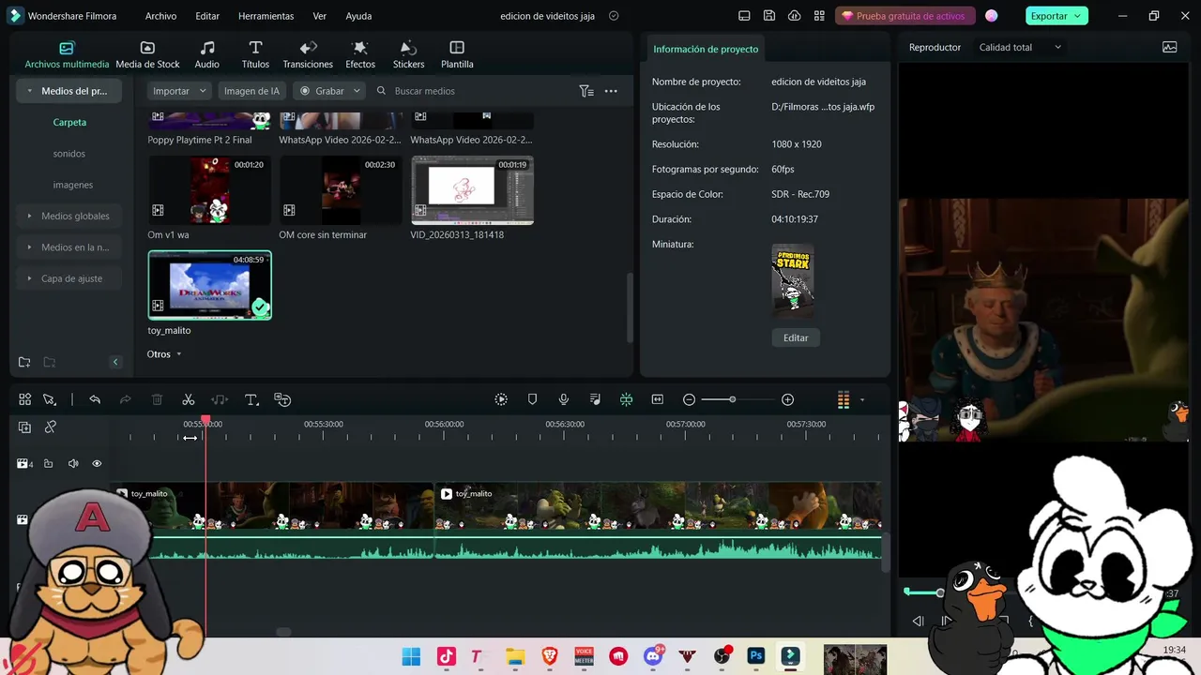Click the scissors split tool
The height and width of the screenshot is (675, 1201).
(189, 399)
